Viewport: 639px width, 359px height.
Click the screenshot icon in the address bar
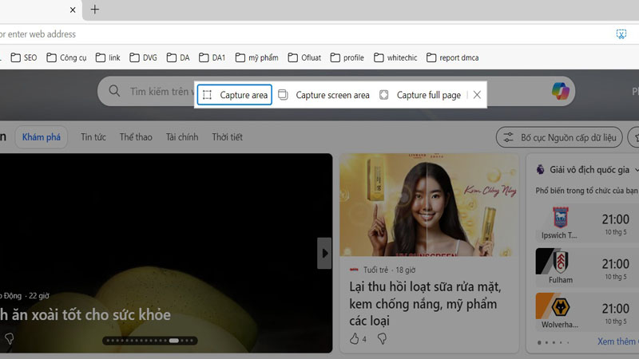(621, 34)
